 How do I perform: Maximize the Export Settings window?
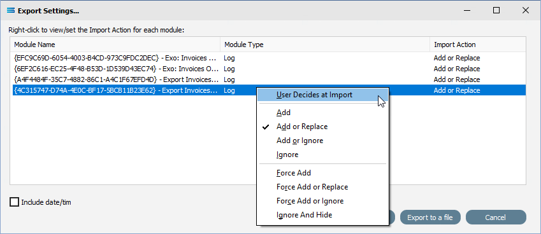(496, 10)
